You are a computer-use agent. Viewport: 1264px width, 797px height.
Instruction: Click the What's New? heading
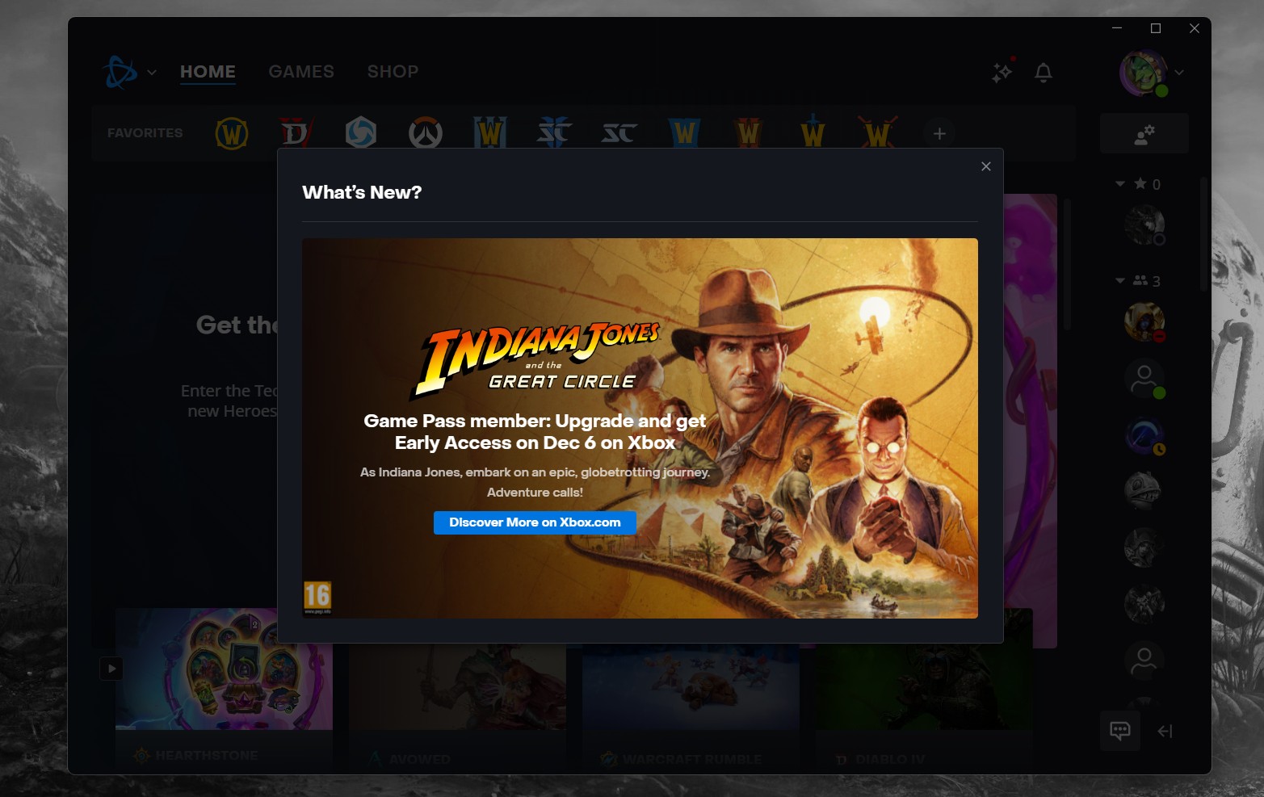362,192
